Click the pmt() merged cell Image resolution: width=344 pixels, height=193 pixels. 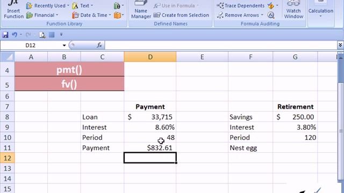click(69, 69)
